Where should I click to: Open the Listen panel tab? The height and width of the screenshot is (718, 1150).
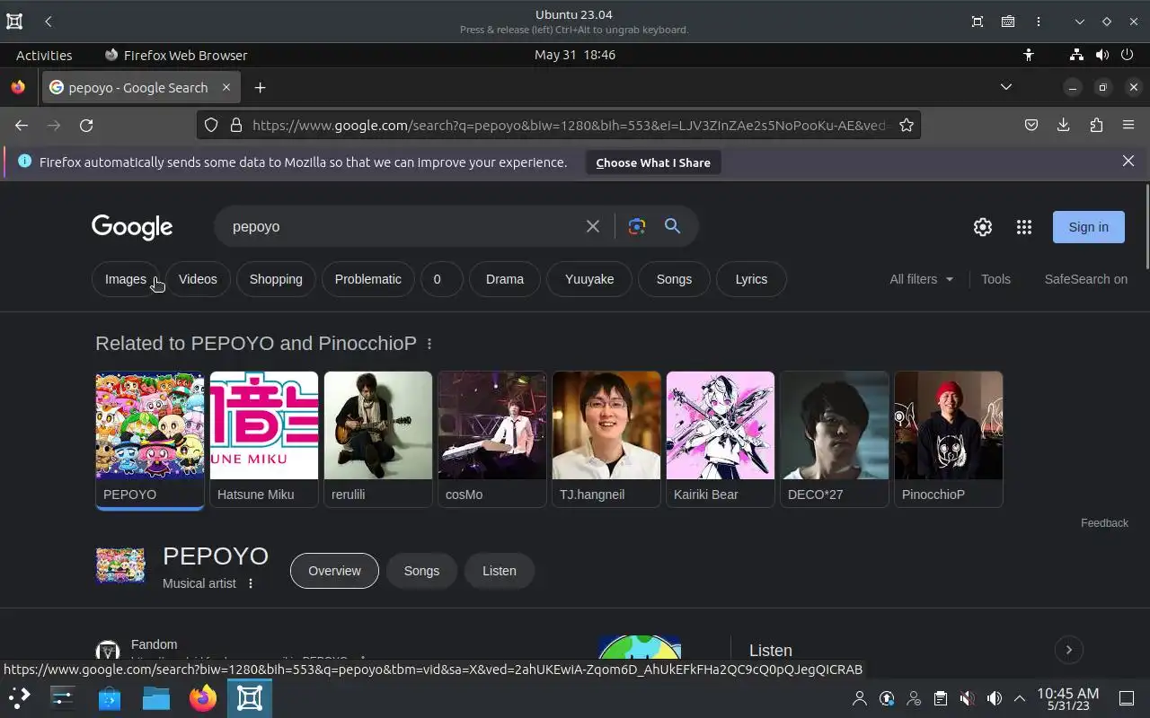click(x=500, y=571)
